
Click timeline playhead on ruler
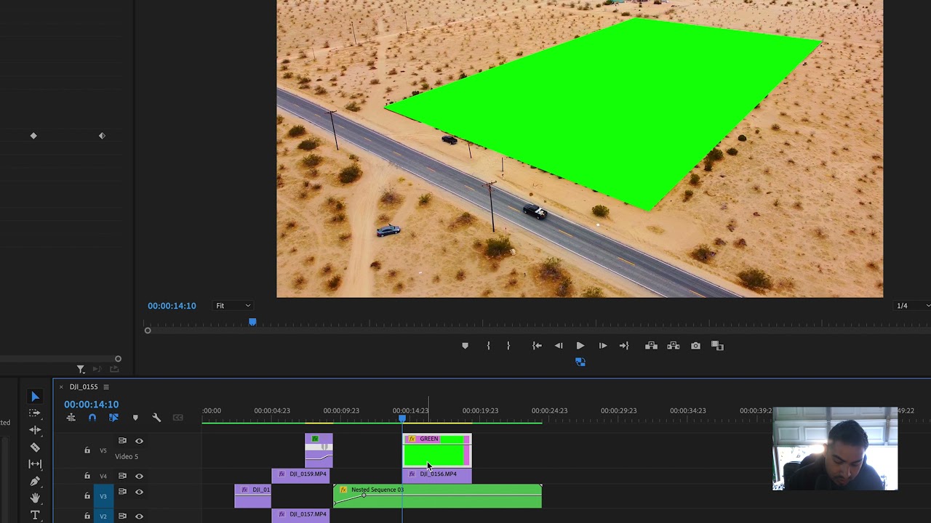[x=402, y=418]
